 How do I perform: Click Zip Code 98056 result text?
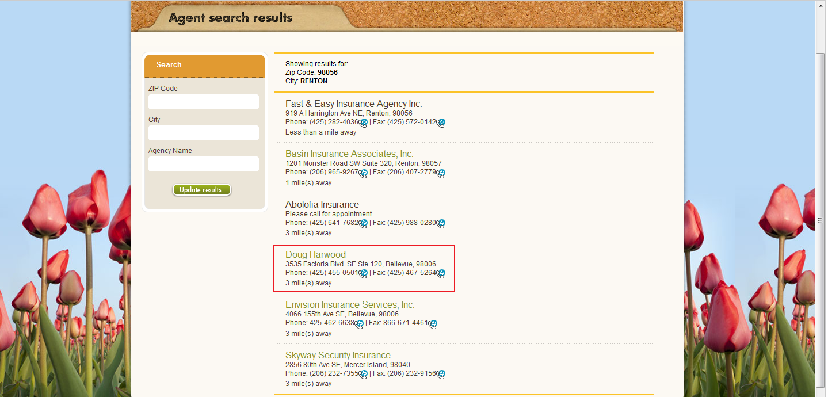click(311, 72)
